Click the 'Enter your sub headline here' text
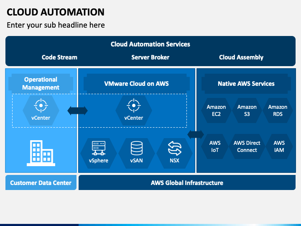Image resolution: width=301 pixels, height=226 pixels. (x=56, y=25)
